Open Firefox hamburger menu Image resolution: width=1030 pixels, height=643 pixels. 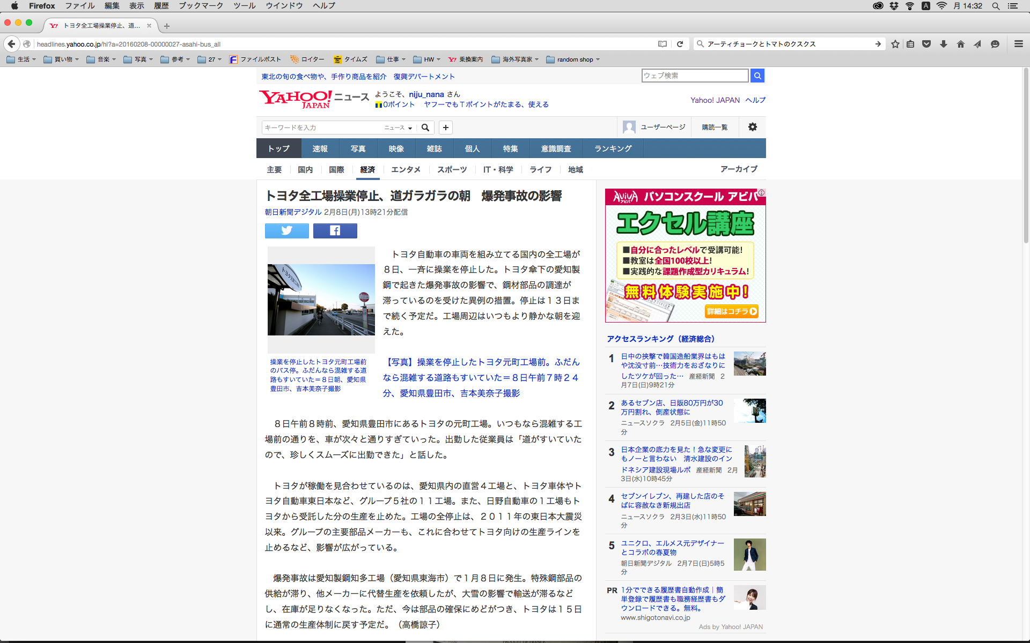point(1018,44)
